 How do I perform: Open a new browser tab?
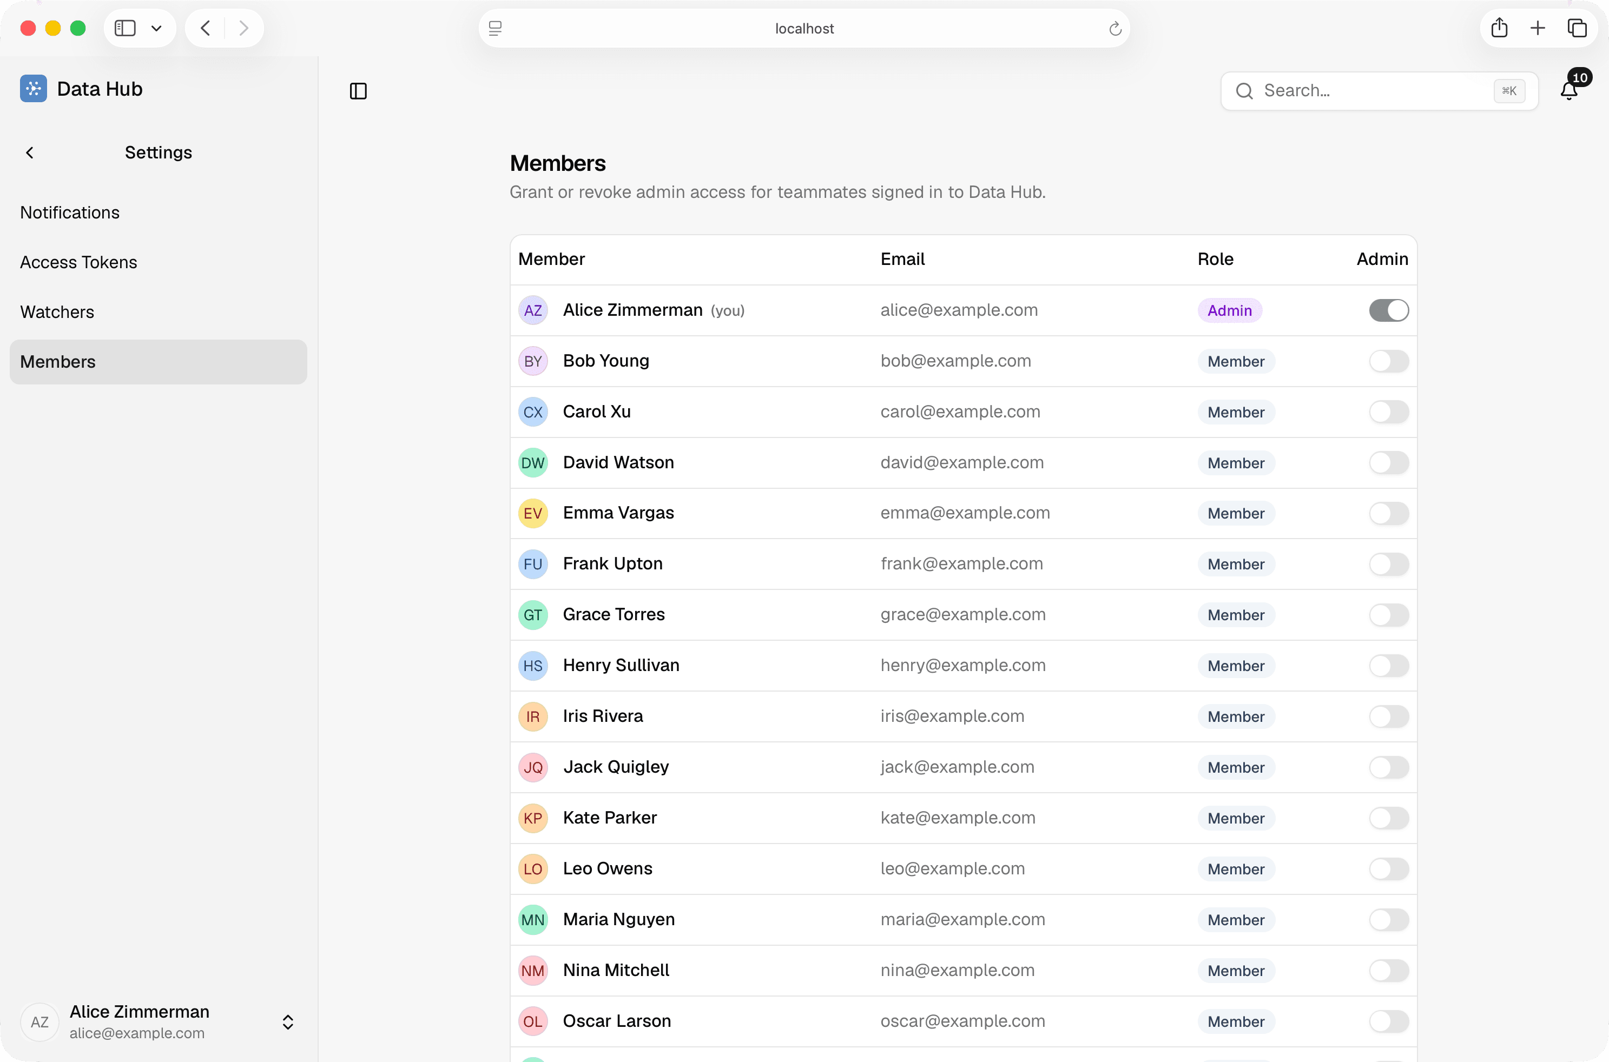pyautogui.click(x=1538, y=28)
